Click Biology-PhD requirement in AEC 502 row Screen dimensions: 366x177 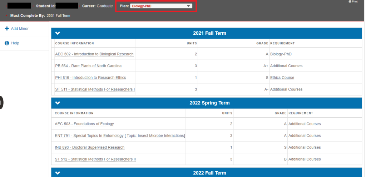pyautogui.click(x=281, y=54)
